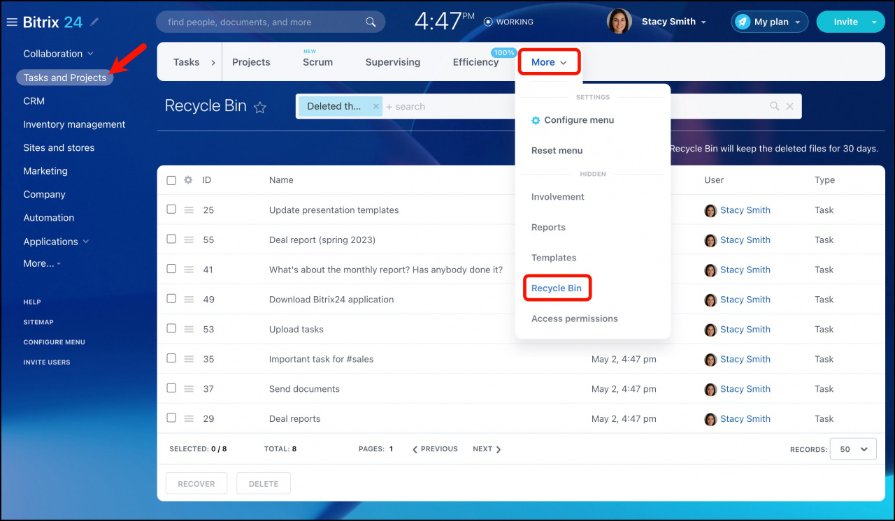The width and height of the screenshot is (895, 521).
Task: Click Stacy Smith avatar in Update presentation row
Action: pos(710,210)
